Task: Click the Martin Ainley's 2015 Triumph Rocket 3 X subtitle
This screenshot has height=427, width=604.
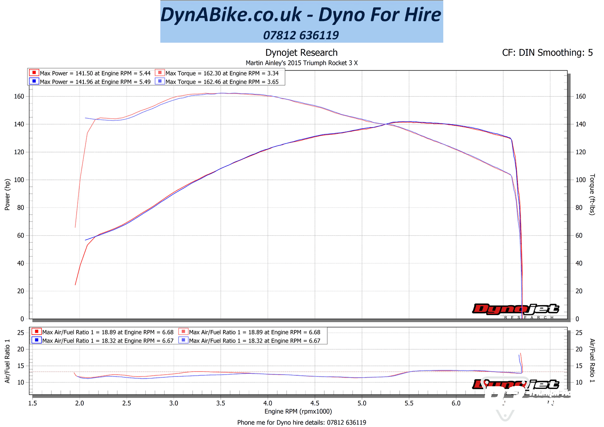Action: (302, 63)
